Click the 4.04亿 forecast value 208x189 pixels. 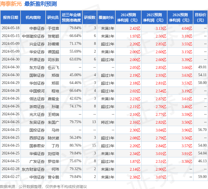[x=187, y=28]
